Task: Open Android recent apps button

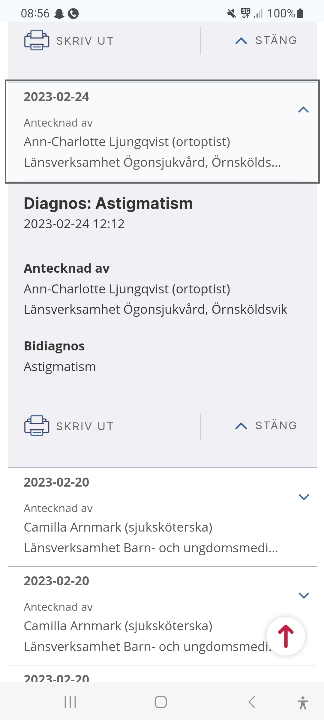Action: tap(70, 702)
